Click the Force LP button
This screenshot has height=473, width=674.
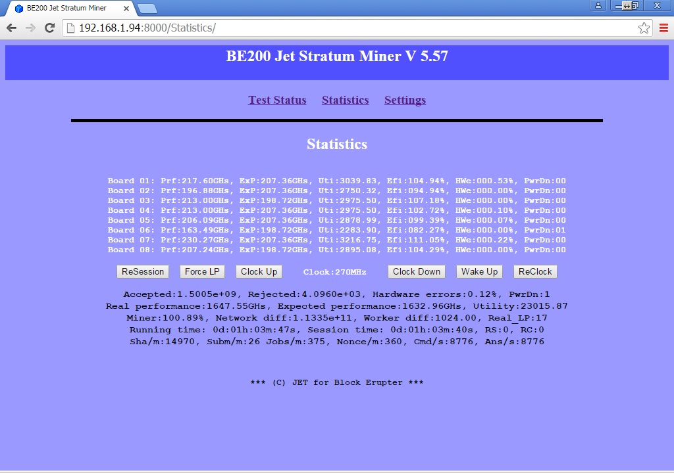202,272
